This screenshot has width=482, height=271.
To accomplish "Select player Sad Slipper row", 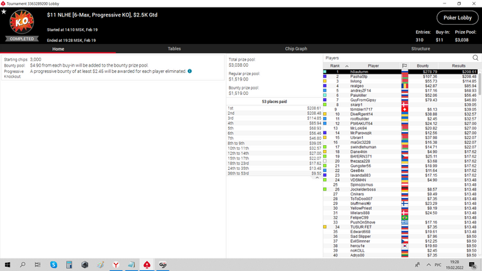I will pos(401,237).
